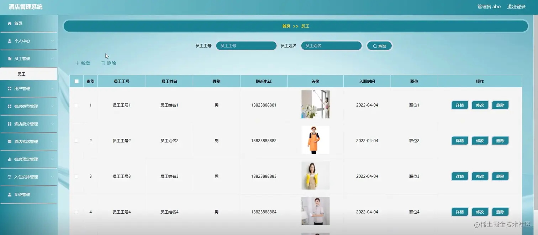Click 修改 for 员工姓名3
Image resolution: width=538 pixels, height=235 pixels.
[x=480, y=176]
